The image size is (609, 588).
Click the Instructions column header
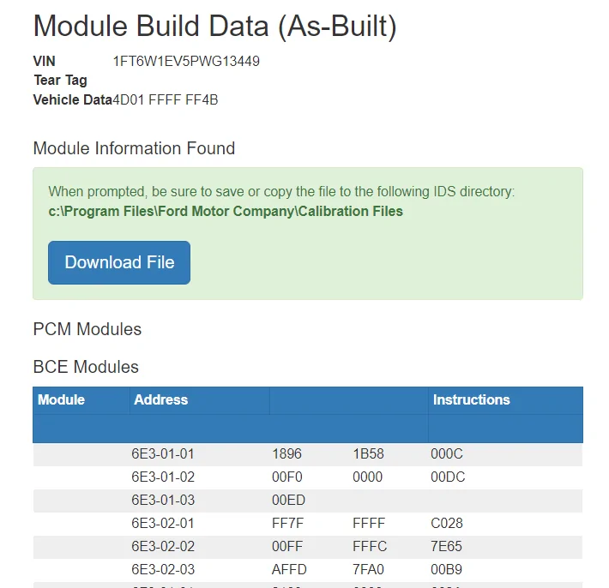(x=471, y=399)
